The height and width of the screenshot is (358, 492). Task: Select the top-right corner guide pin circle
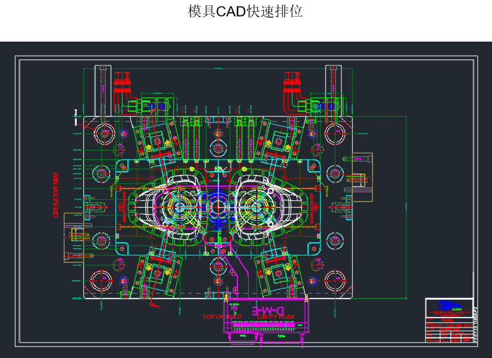click(x=335, y=133)
